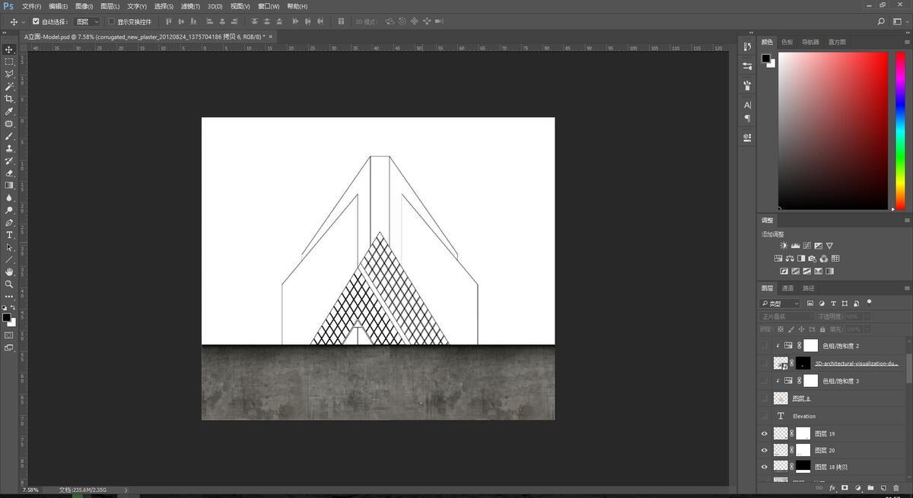Click the delete layer trash icon
Viewport: 913px width, 498px height.
(x=896, y=487)
